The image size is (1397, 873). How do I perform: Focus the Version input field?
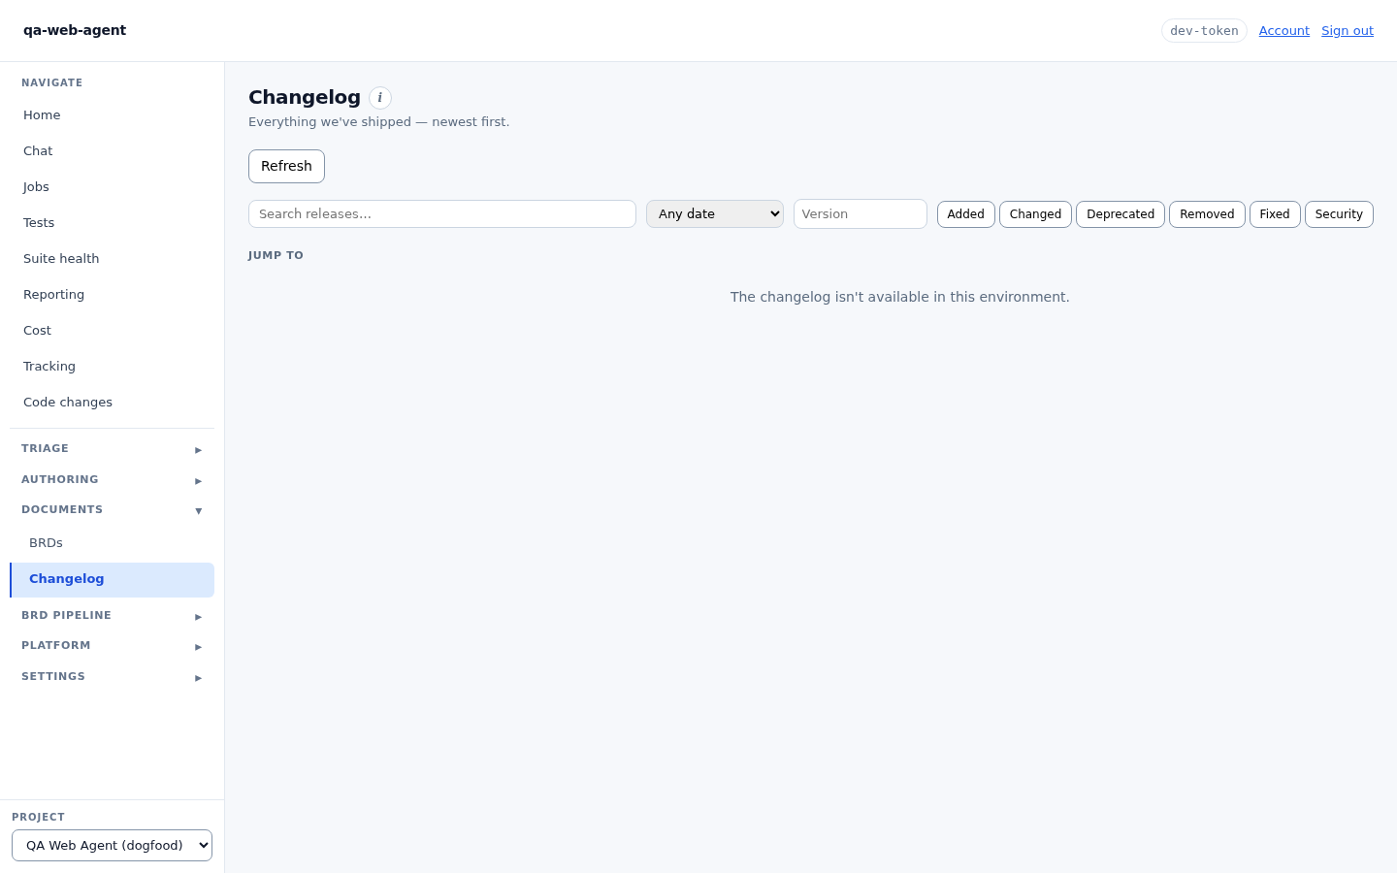click(x=861, y=214)
